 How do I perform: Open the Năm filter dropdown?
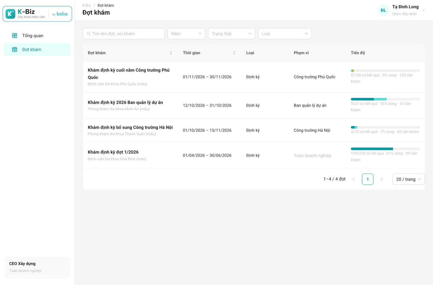coord(186,34)
